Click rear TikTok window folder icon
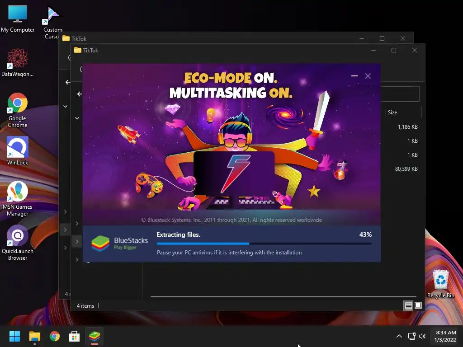Image resolution: width=463 pixels, height=347 pixels. coord(66,38)
